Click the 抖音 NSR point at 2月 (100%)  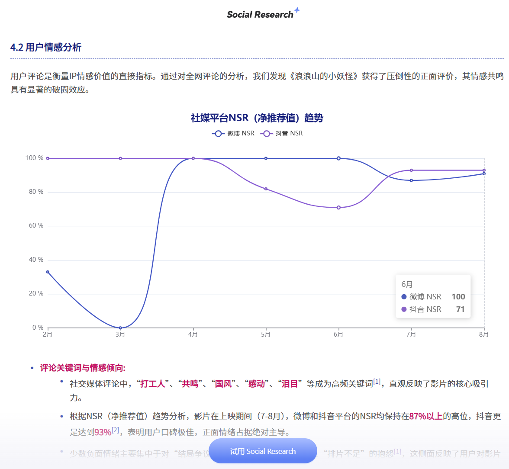click(48, 158)
